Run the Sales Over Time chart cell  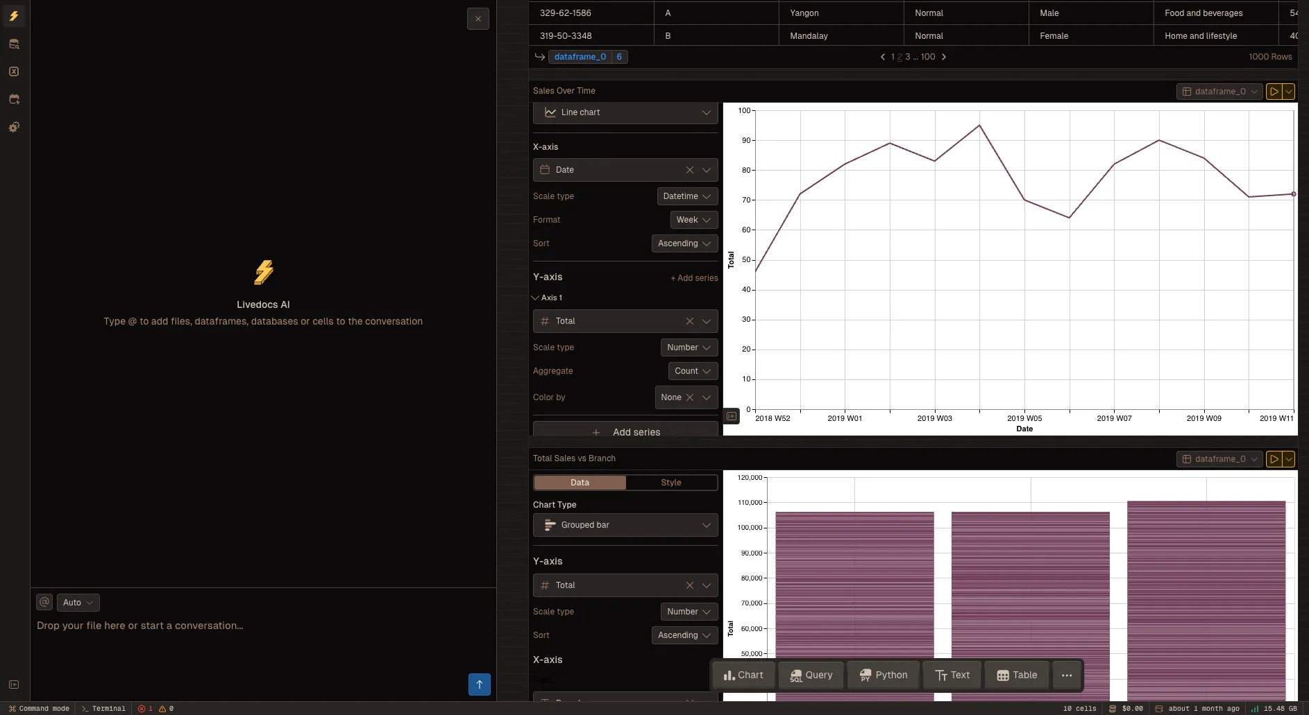(1274, 91)
